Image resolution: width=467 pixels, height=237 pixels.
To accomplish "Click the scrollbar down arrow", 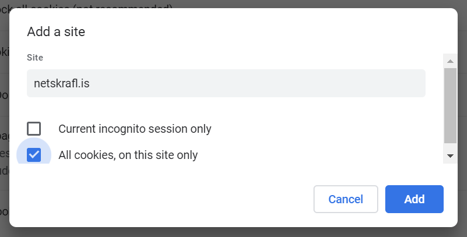I will tap(450, 156).
